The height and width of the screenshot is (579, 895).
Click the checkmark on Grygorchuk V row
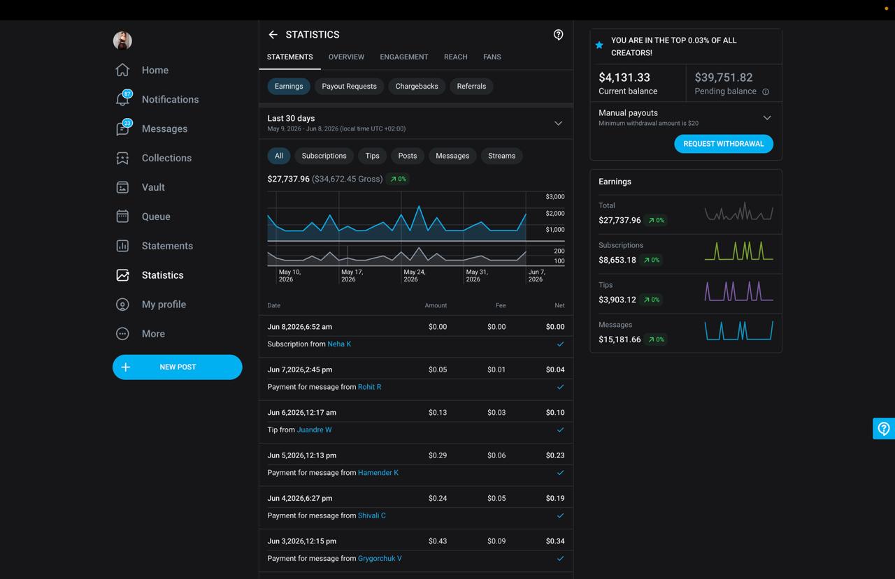point(560,559)
